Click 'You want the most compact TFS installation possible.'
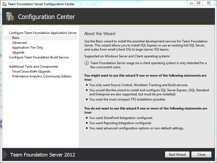This screenshot has height=163, width=217. point(128,100)
